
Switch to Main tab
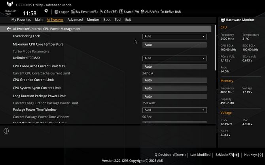39,20
